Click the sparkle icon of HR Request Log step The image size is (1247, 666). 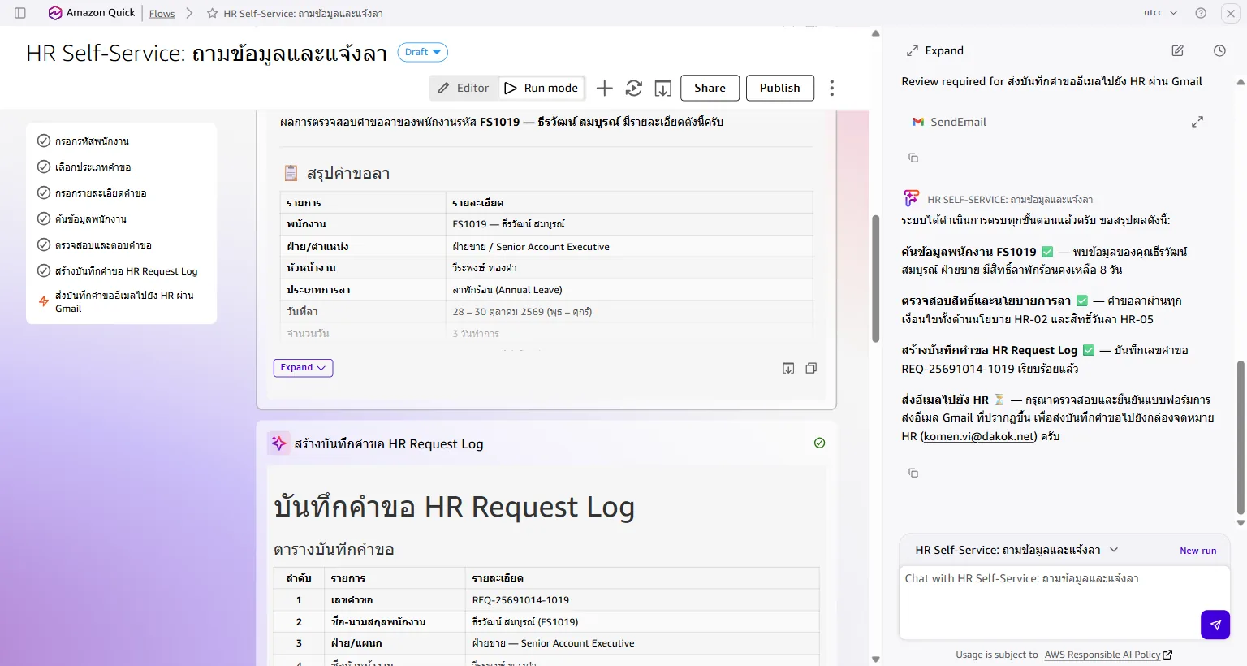coord(278,443)
